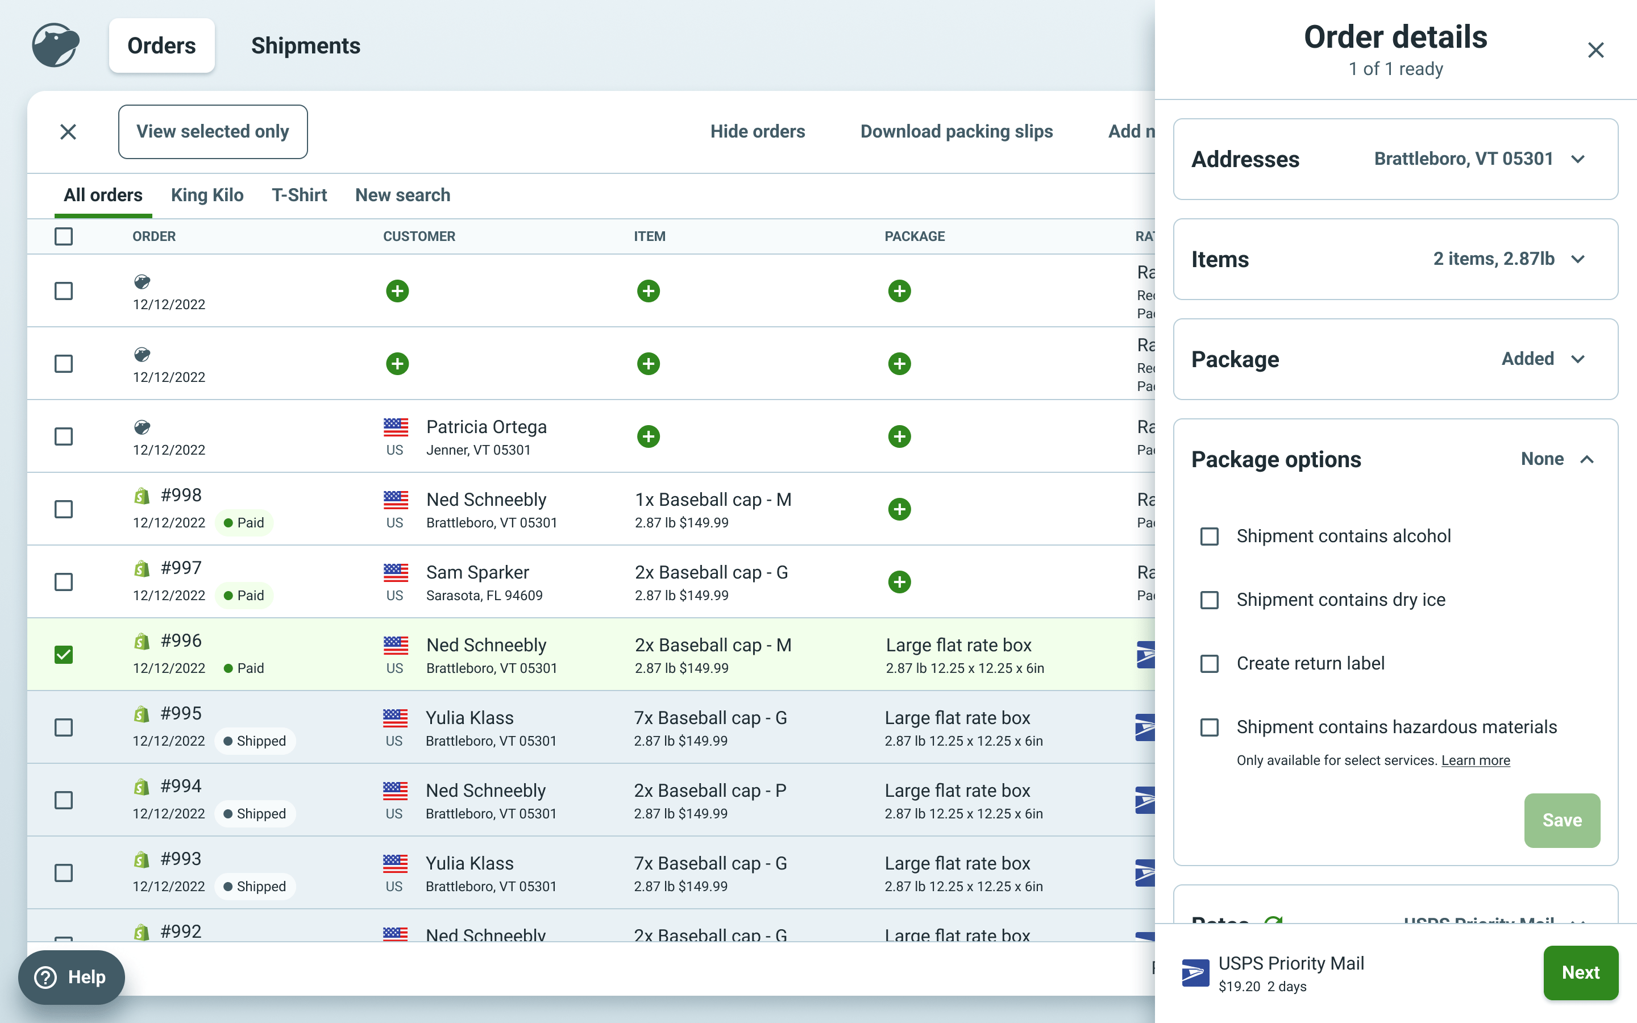Add package for order #997

tap(899, 582)
